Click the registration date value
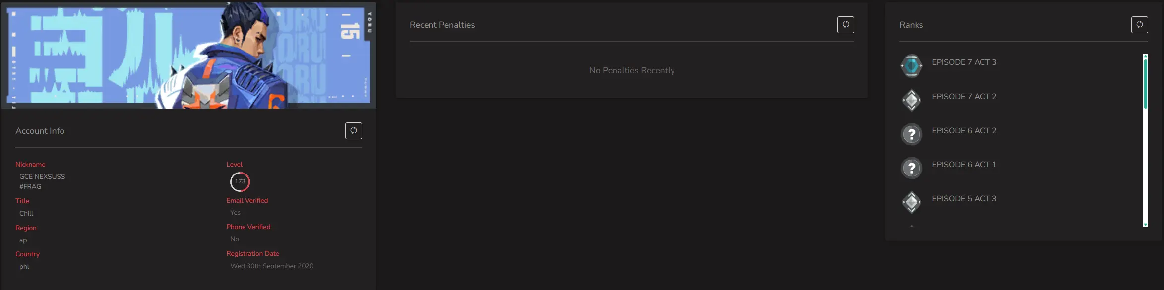This screenshot has width=1164, height=290. pyautogui.click(x=272, y=266)
